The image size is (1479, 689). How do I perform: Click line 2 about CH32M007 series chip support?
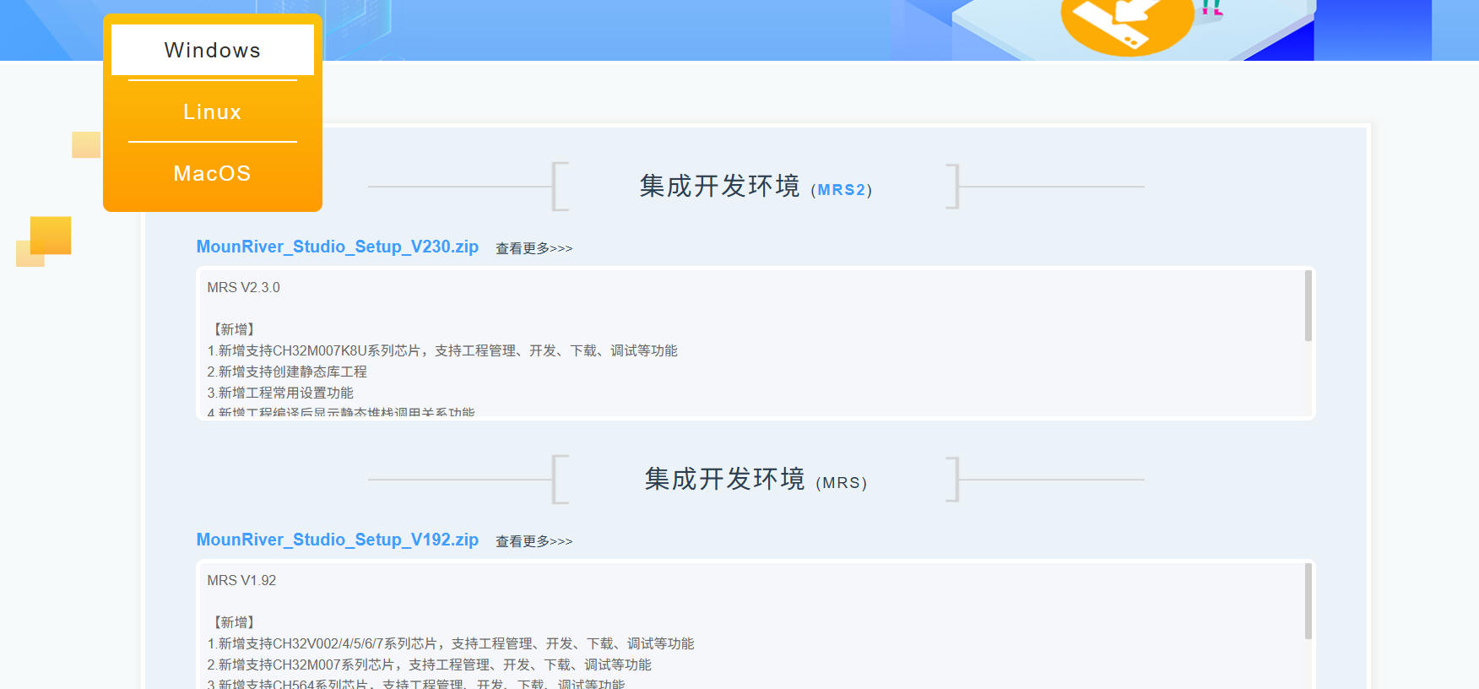pyautogui.click(x=429, y=665)
